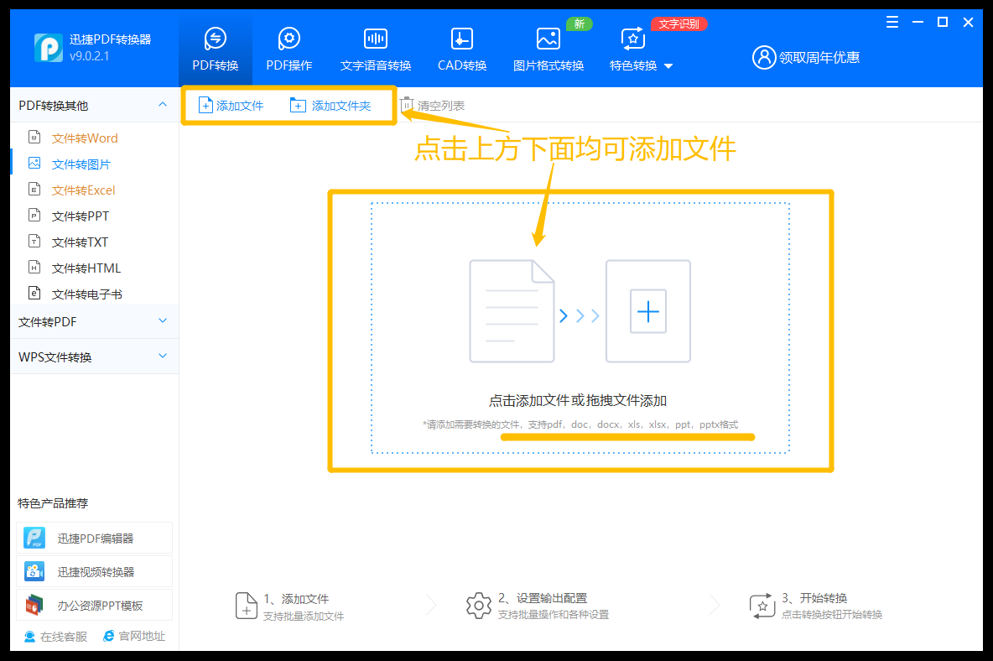Maximize the converter window

pos(943,22)
